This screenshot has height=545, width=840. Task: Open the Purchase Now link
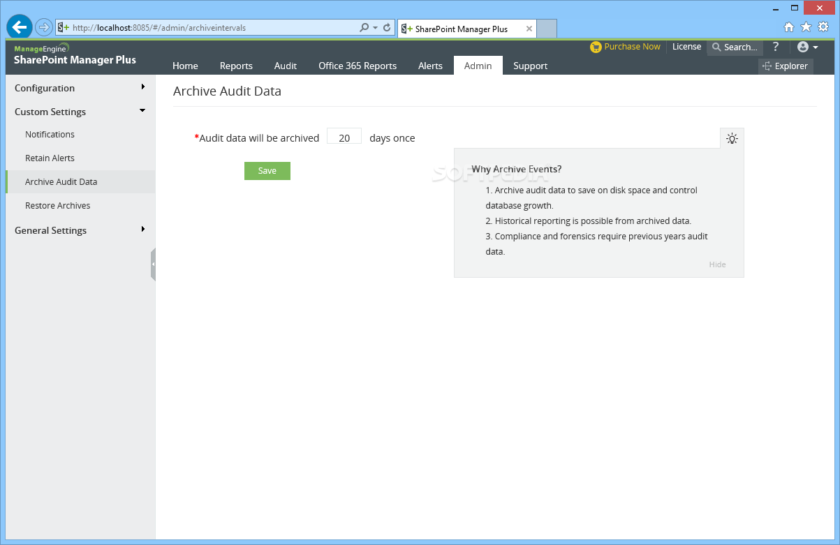coord(632,47)
